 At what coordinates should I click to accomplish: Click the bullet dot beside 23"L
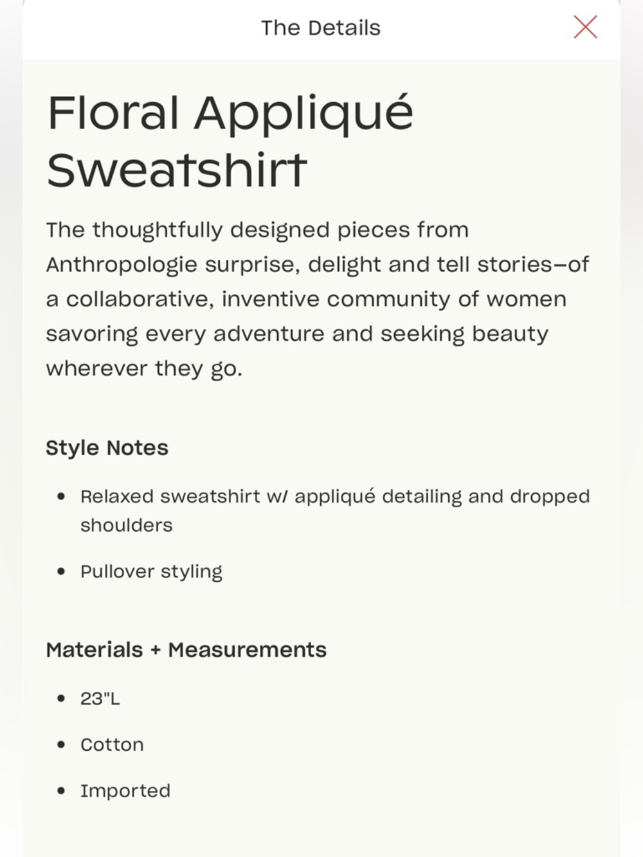click(61, 698)
